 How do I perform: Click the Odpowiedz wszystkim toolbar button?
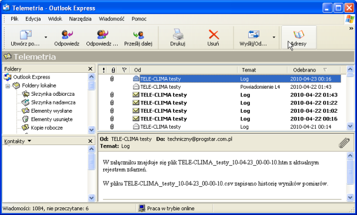click(x=102, y=38)
